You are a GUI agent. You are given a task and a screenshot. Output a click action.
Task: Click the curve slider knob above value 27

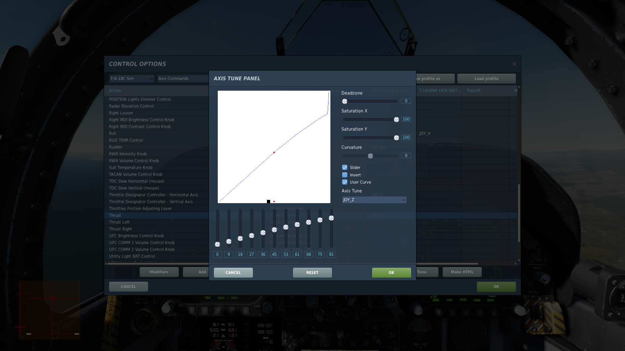click(x=252, y=236)
